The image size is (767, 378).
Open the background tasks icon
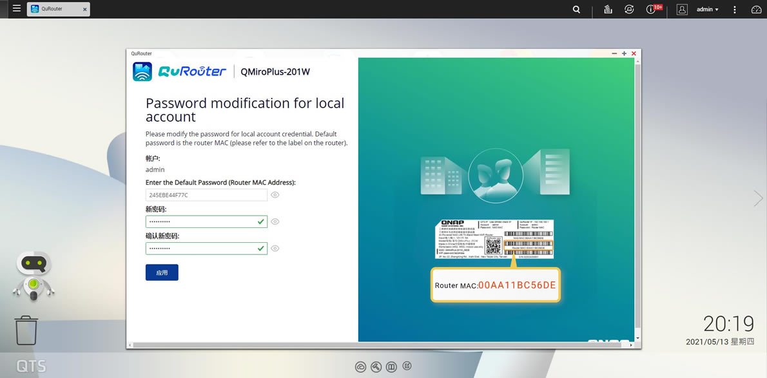608,9
